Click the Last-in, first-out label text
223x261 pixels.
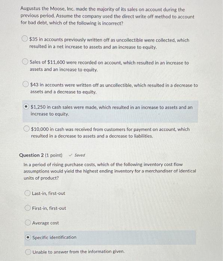(48, 193)
